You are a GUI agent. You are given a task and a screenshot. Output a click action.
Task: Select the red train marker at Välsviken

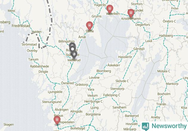110,9
